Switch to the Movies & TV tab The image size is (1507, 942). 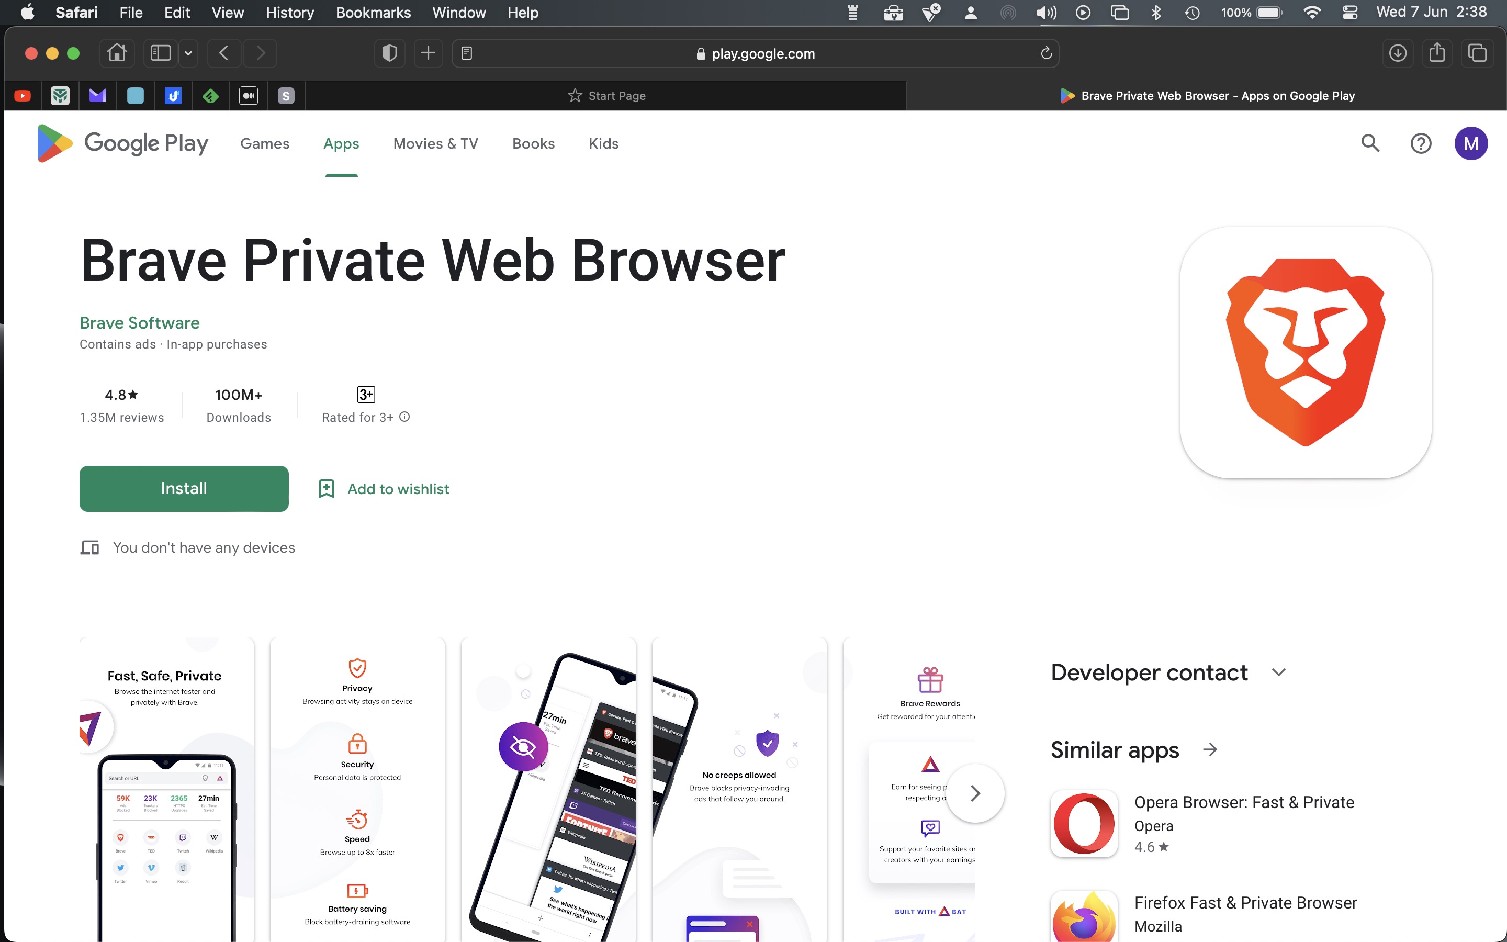pyautogui.click(x=435, y=143)
